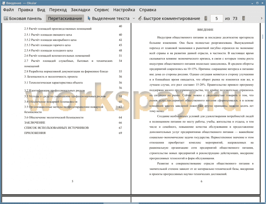The width and height of the screenshot is (266, 204).
Task: Click page number 6 at page bottom
Action: click(202, 181)
